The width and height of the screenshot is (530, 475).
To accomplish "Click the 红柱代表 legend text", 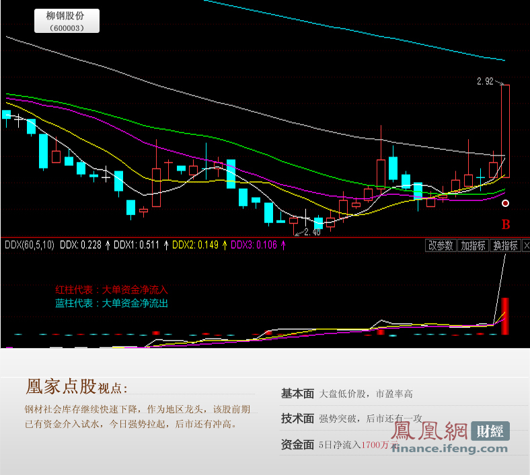I will (112, 290).
